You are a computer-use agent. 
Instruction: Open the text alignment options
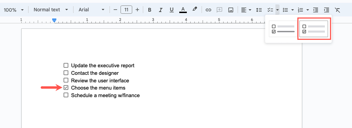coord(244,10)
